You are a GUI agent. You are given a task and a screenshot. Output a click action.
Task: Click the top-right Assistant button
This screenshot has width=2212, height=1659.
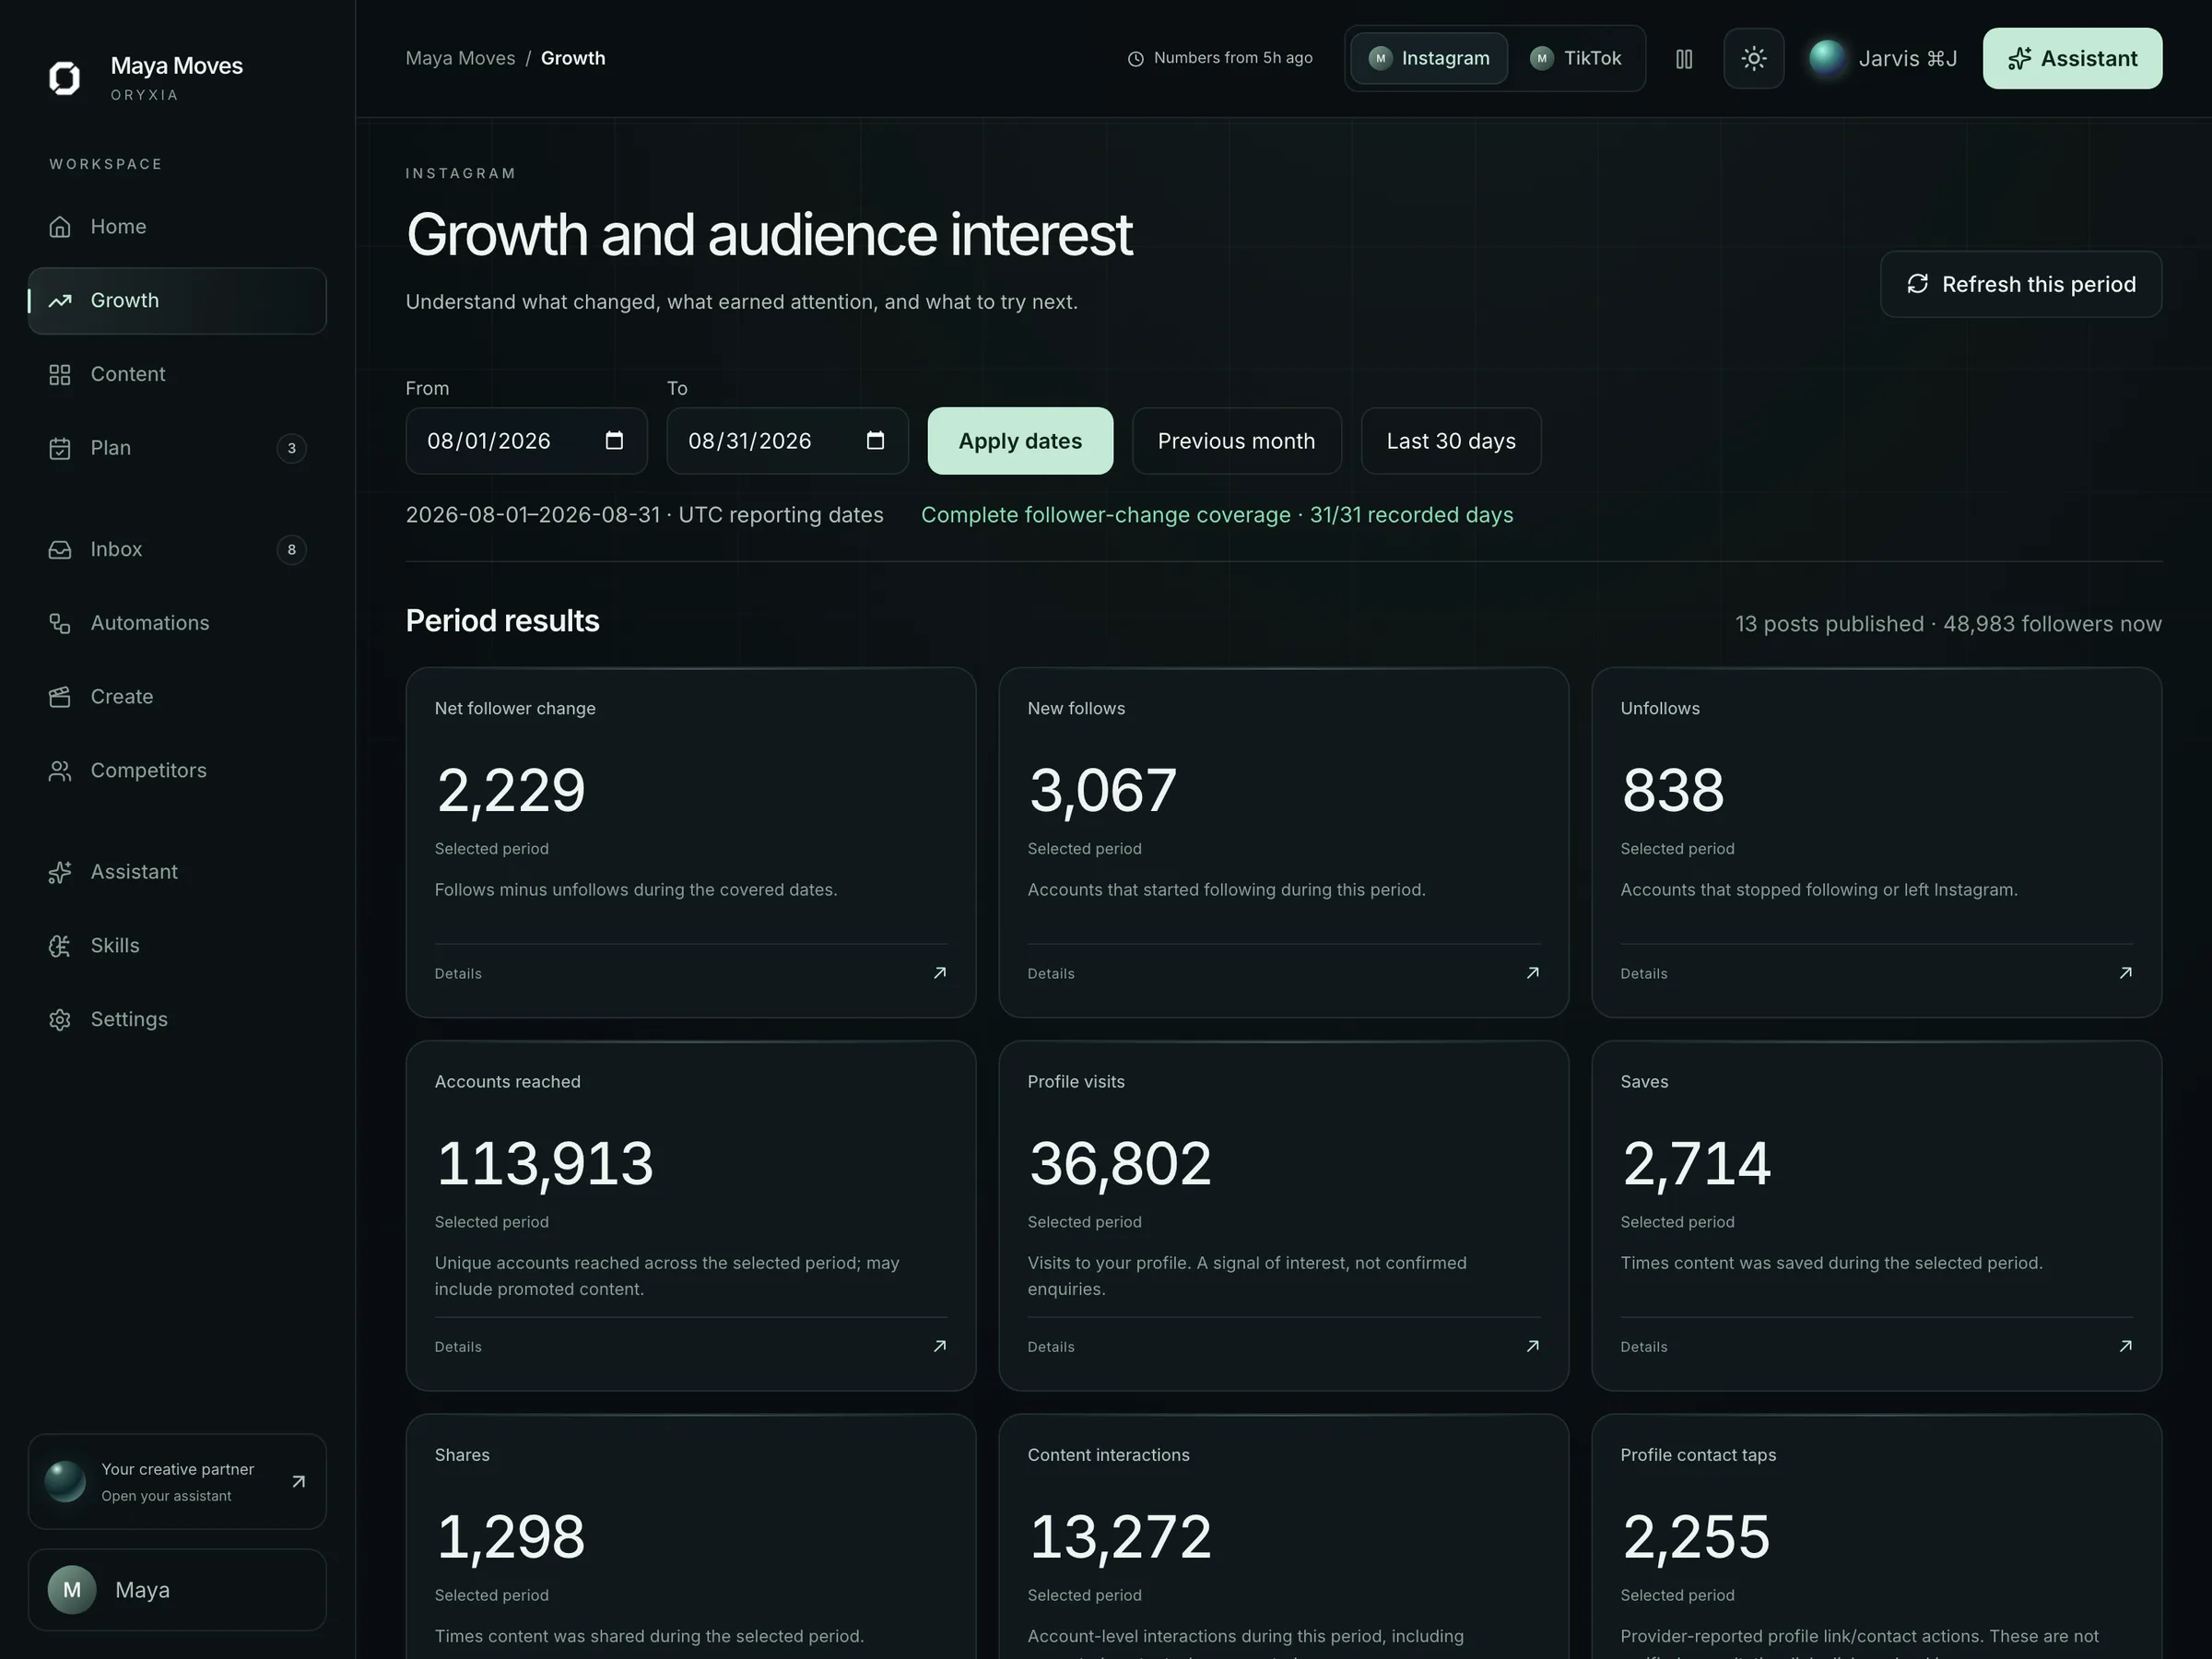point(2072,58)
